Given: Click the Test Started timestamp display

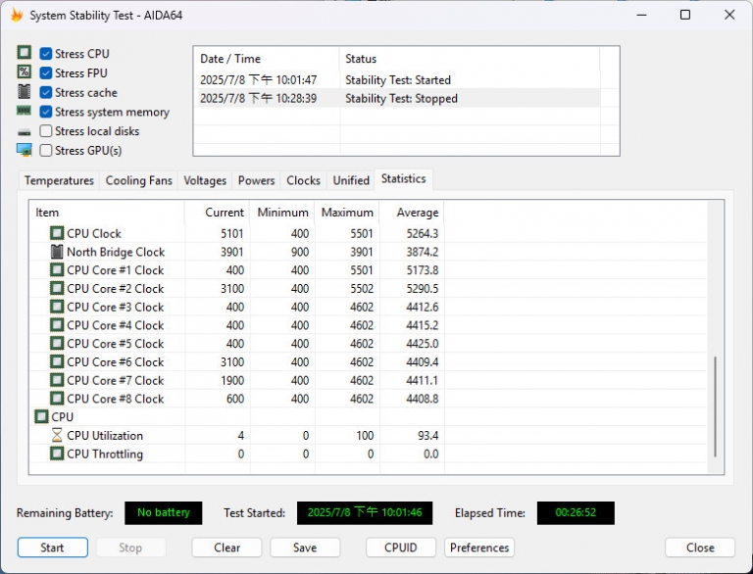Looking at the screenshot, I should [x=365, y=512].
